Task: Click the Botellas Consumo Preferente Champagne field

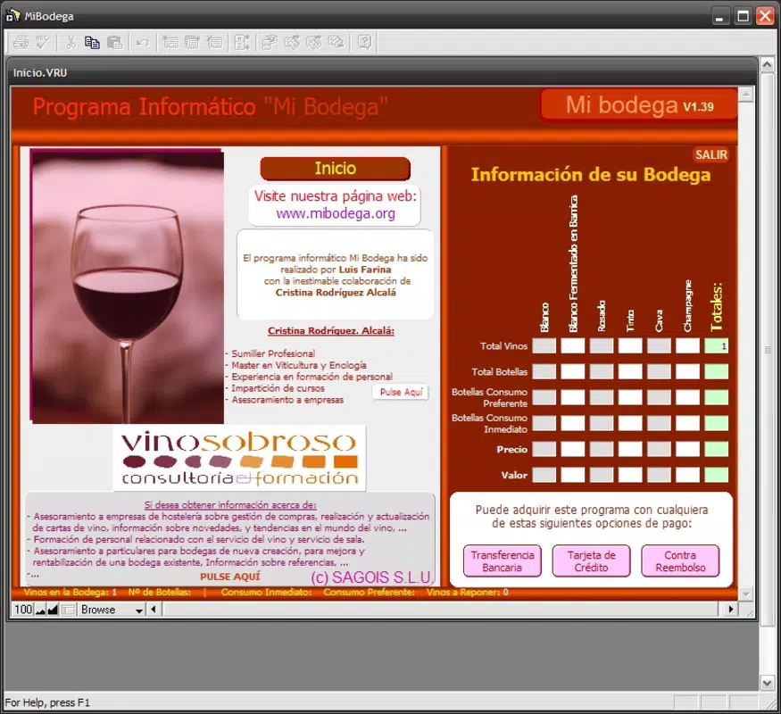Action: (688, 397)
